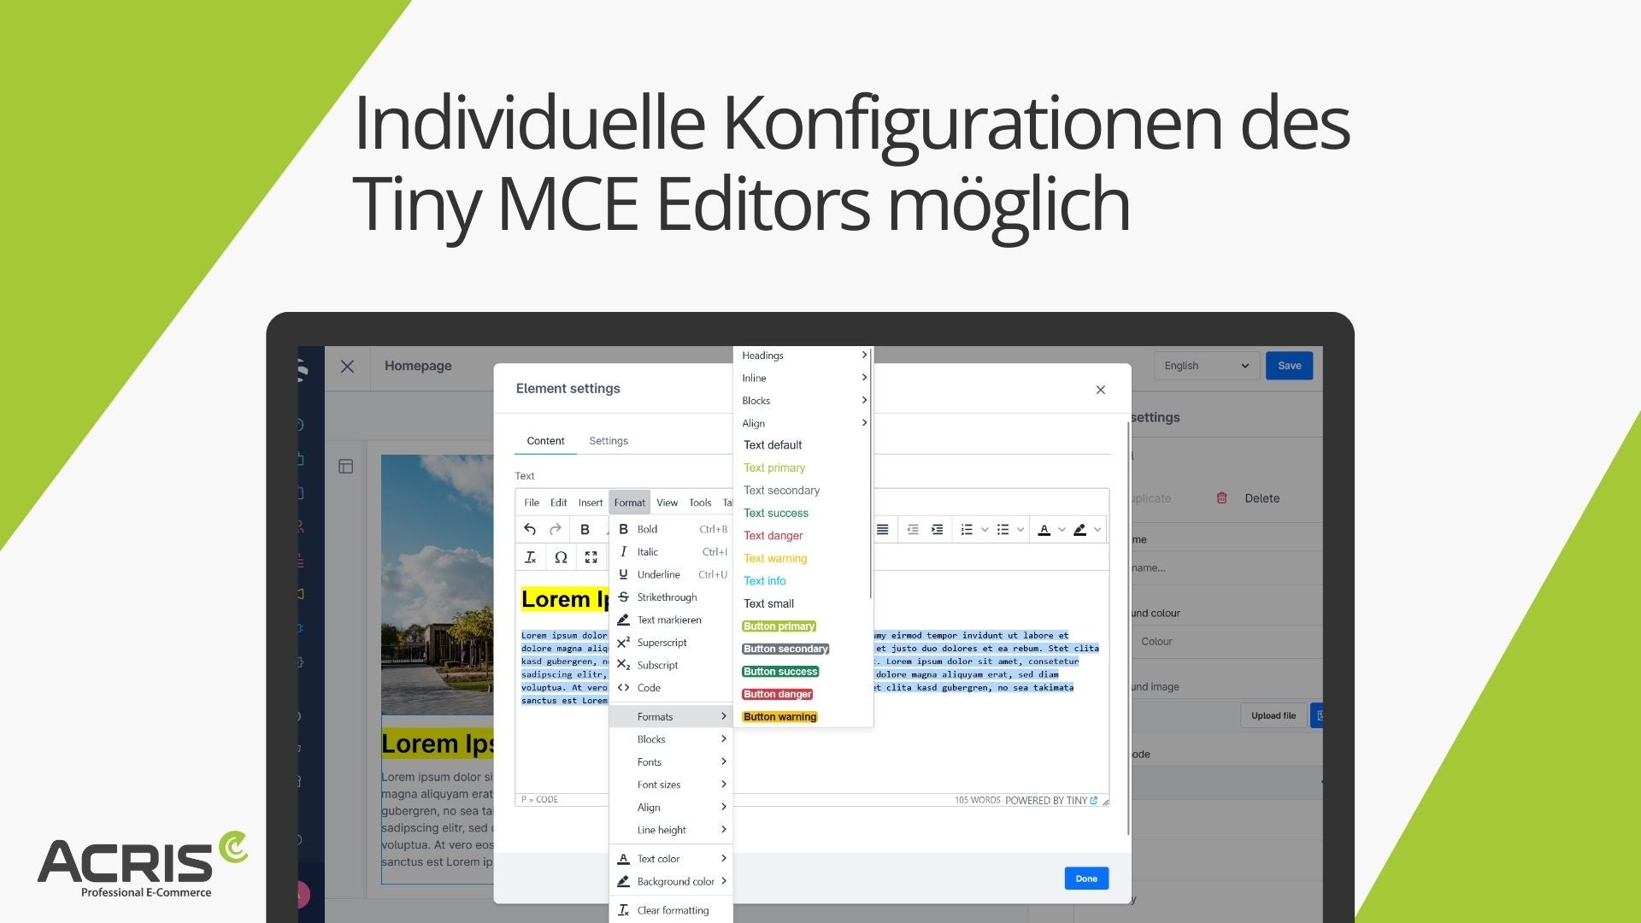Choose Superscript from the Format menu
1641x923 pixels.
point(671,643)
